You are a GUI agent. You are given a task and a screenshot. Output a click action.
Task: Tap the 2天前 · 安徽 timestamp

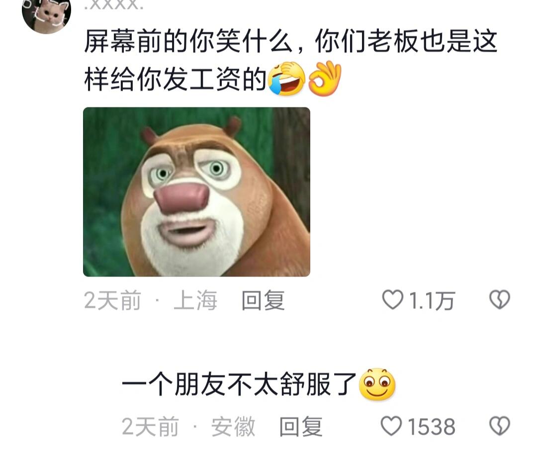(x=188, y=427)
